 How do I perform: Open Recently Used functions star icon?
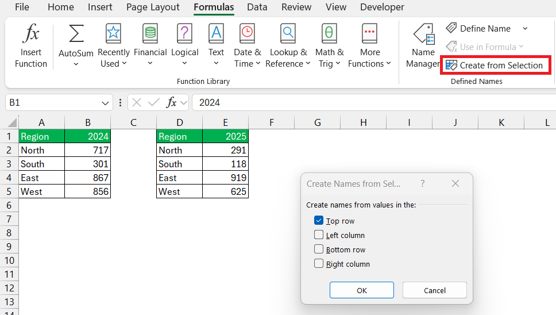(114, 34)
